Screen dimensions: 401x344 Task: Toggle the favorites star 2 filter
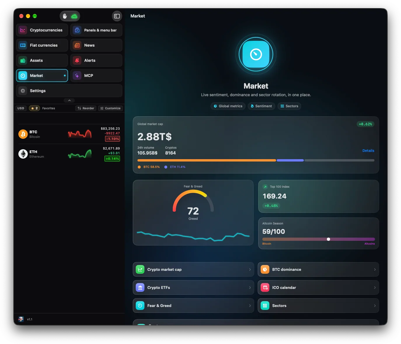click(34, 108)
